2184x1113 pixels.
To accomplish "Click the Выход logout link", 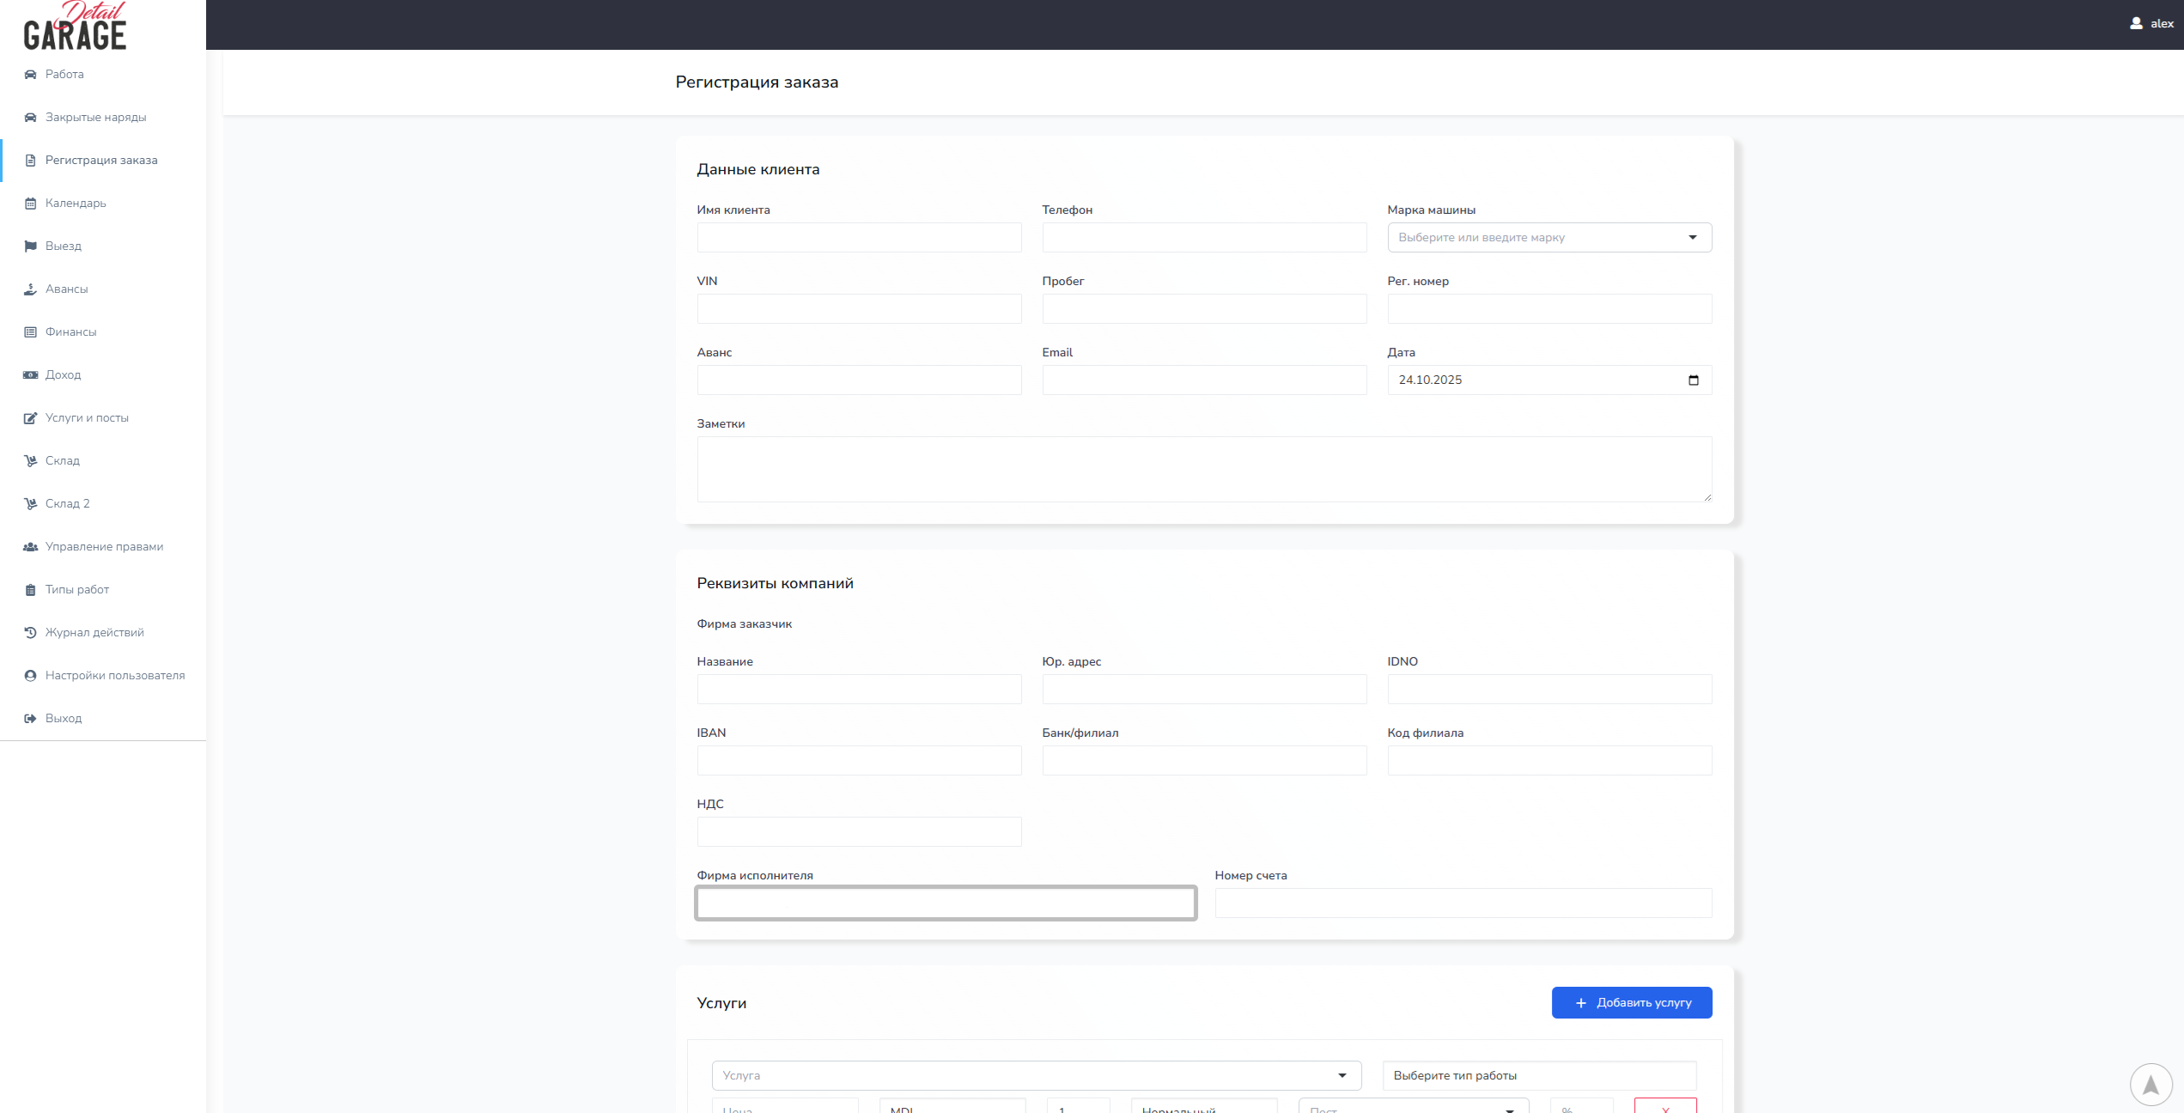I will pos(64,719).
